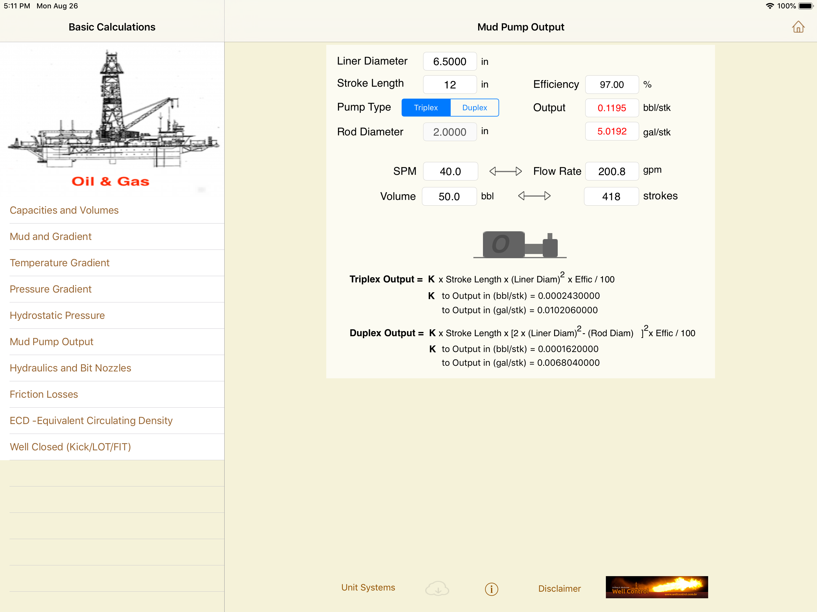Select Triplex pump type
Image resolution: width=817 pixels, height=612 pixels.
pyautogui.click(x=426, y=108)
